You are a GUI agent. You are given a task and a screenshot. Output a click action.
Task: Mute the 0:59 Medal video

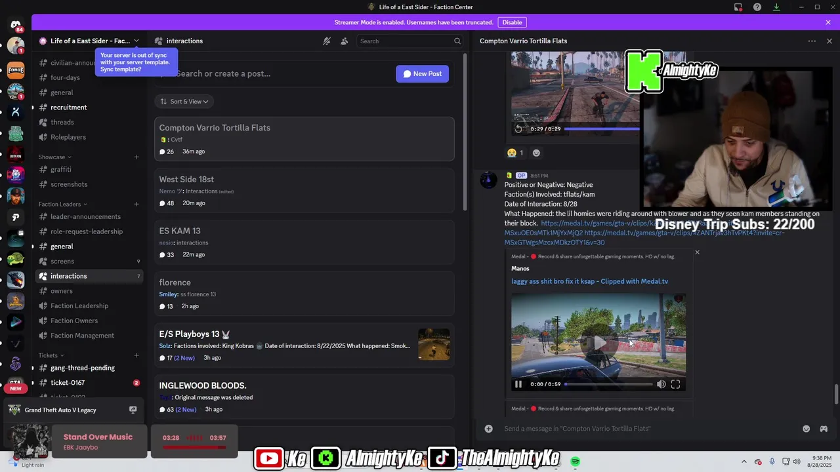(x=661, y=384)
